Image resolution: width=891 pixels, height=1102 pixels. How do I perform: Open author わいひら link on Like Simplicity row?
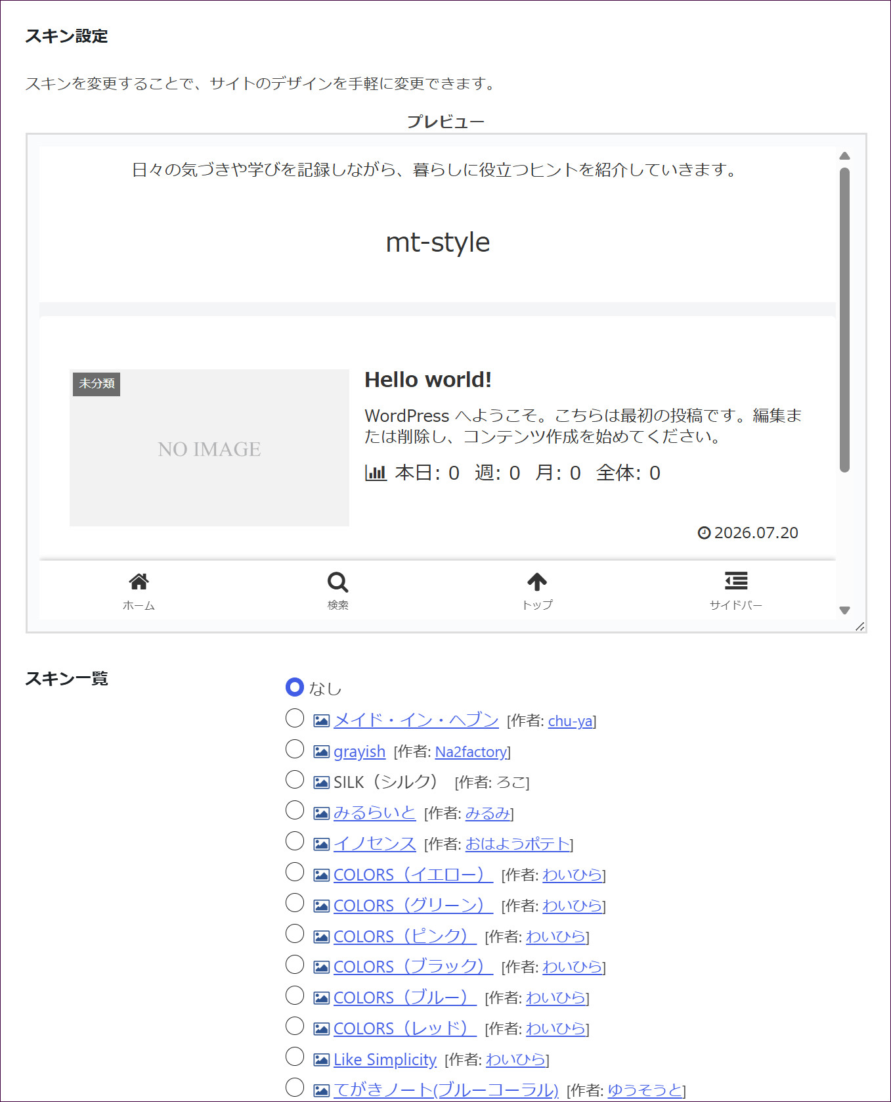pos(516,1060)
